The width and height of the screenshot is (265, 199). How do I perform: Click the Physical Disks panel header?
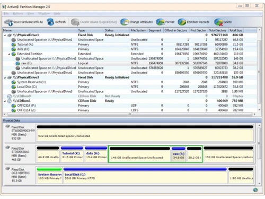point(132,120)
